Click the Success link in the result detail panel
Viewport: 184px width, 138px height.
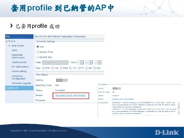pos(123,99)
